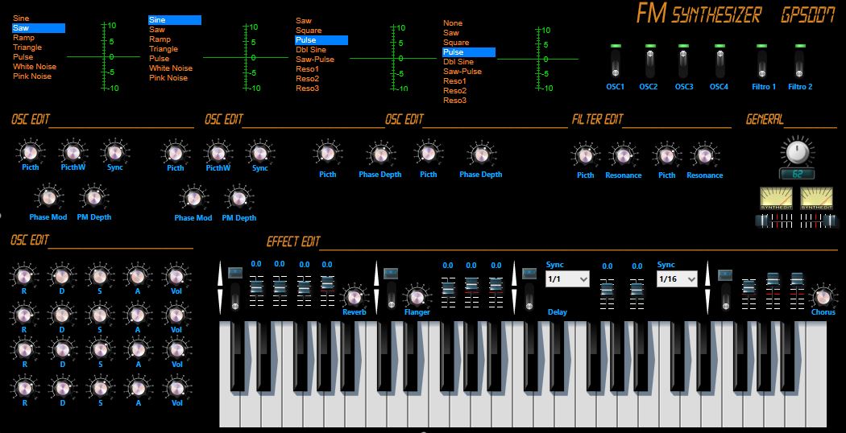Click the top-row Vol knob in envelope section
Image resolution: width=846 pixels, height=433 pixels.
click(176, 276)
